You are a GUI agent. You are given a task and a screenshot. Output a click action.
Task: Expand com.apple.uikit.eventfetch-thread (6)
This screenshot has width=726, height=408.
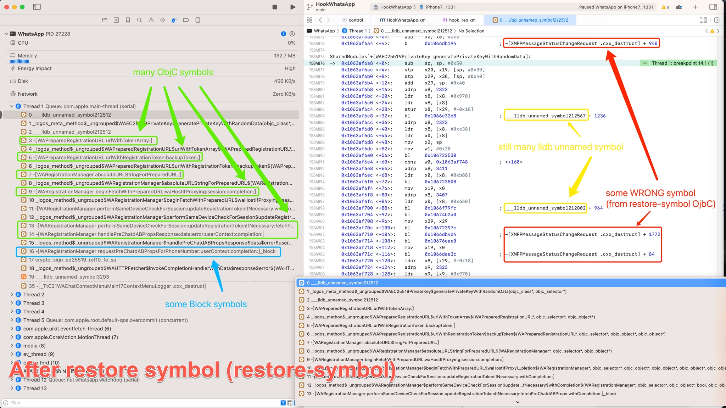pos(12,329)
